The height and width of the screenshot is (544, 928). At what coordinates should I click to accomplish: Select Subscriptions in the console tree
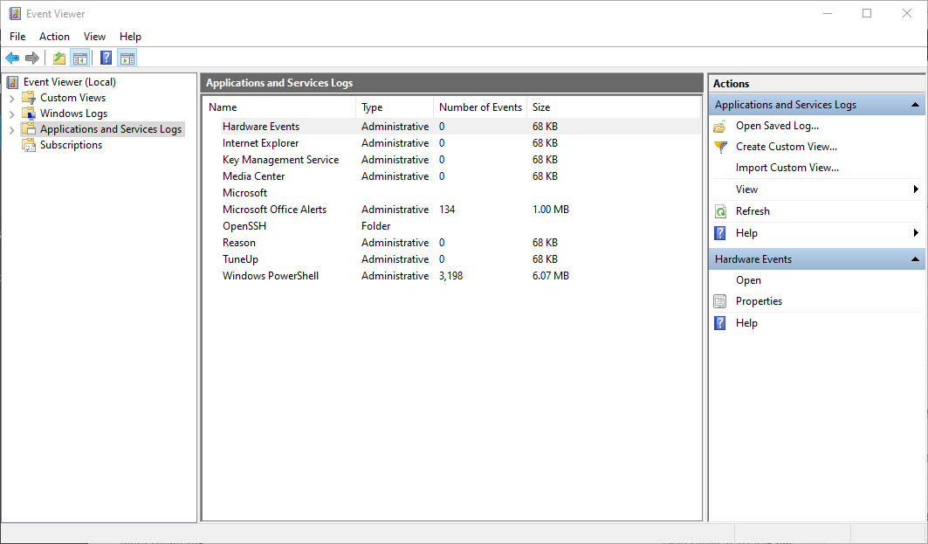[71, 145]
